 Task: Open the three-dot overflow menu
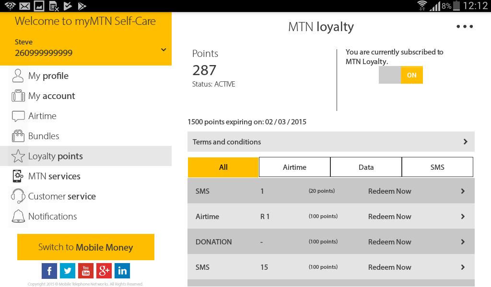(x=465, y=26)
